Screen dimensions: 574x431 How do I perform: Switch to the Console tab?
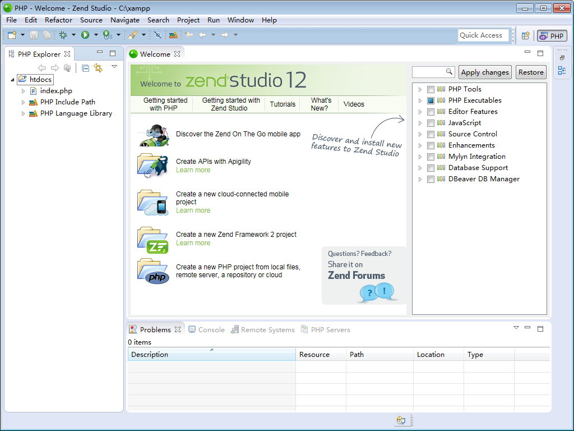[211, 329]
